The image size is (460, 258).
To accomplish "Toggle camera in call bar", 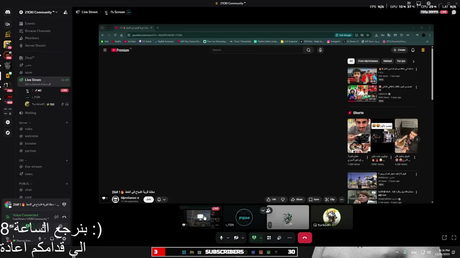I will tap(236, 238).
